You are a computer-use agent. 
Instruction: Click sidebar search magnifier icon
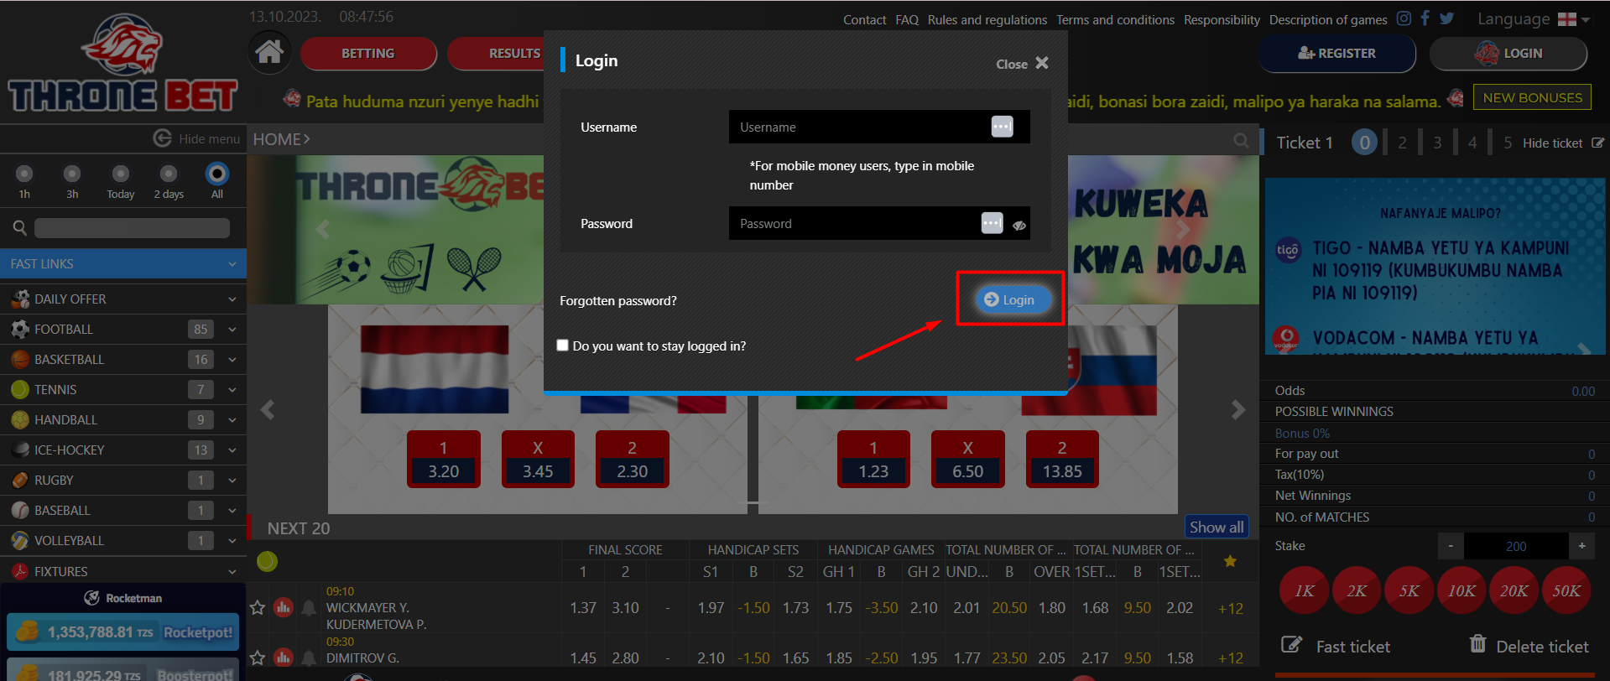pyautogui.click(x=20, y=227)
